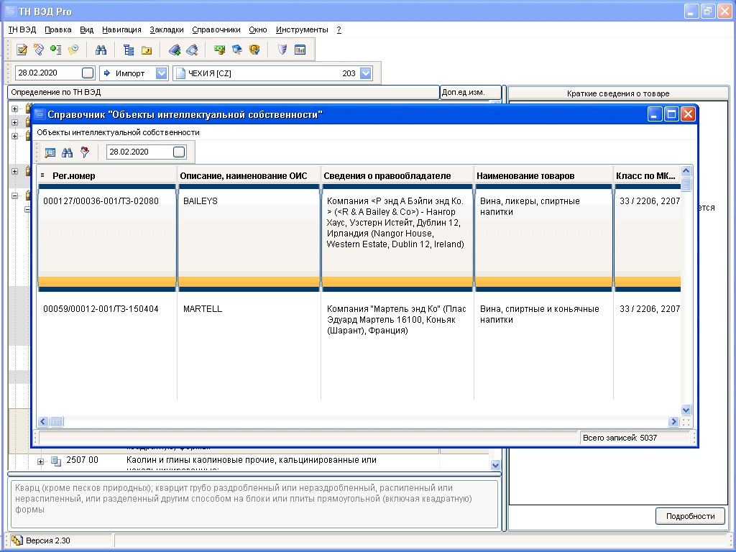Click the dialog horizontal scrollbar left arrow

pos(43,421)
